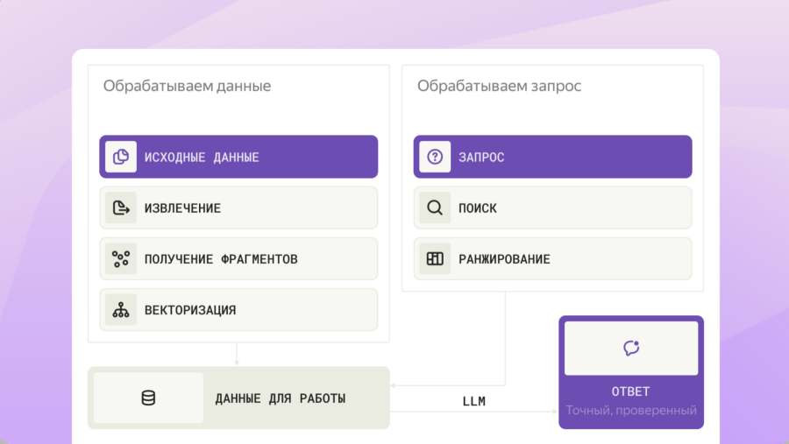Click the columns icon beside РАНЖИРОВАНИЕ

tap(435, 259)
